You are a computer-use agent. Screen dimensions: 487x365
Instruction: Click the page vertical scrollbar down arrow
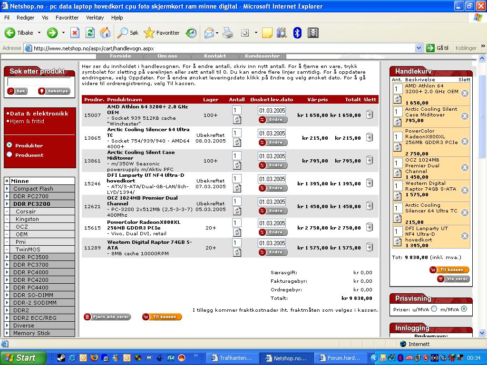coord(482,333)
